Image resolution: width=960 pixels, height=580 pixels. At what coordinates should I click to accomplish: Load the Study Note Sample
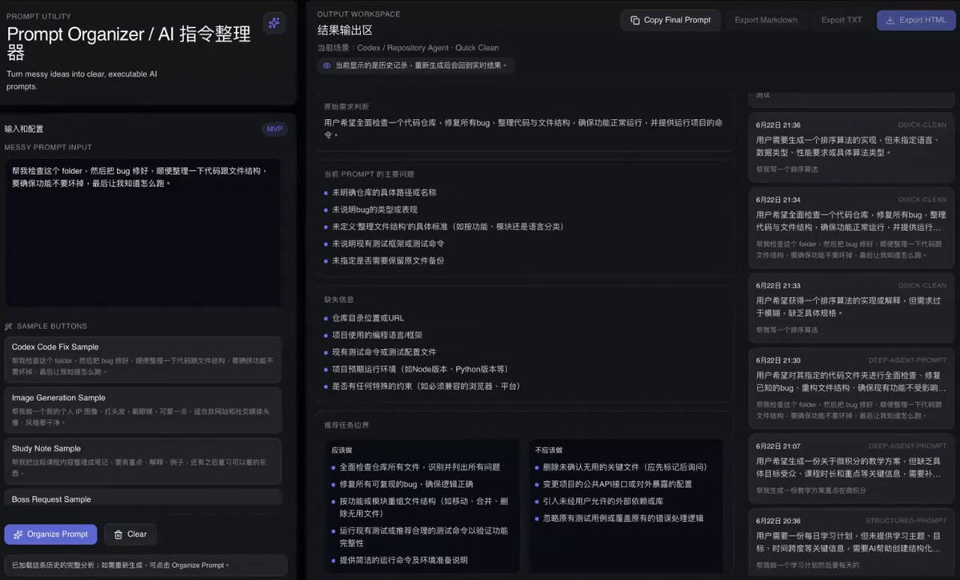pyautogui.click(x=142, y=461)
